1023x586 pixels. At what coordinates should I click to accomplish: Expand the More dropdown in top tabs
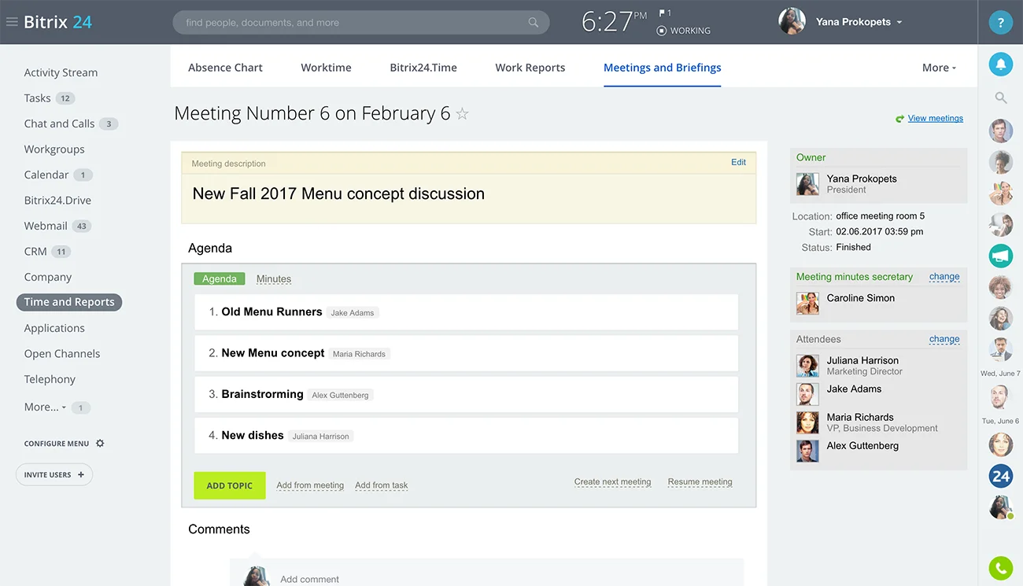(x=939, y=68)
